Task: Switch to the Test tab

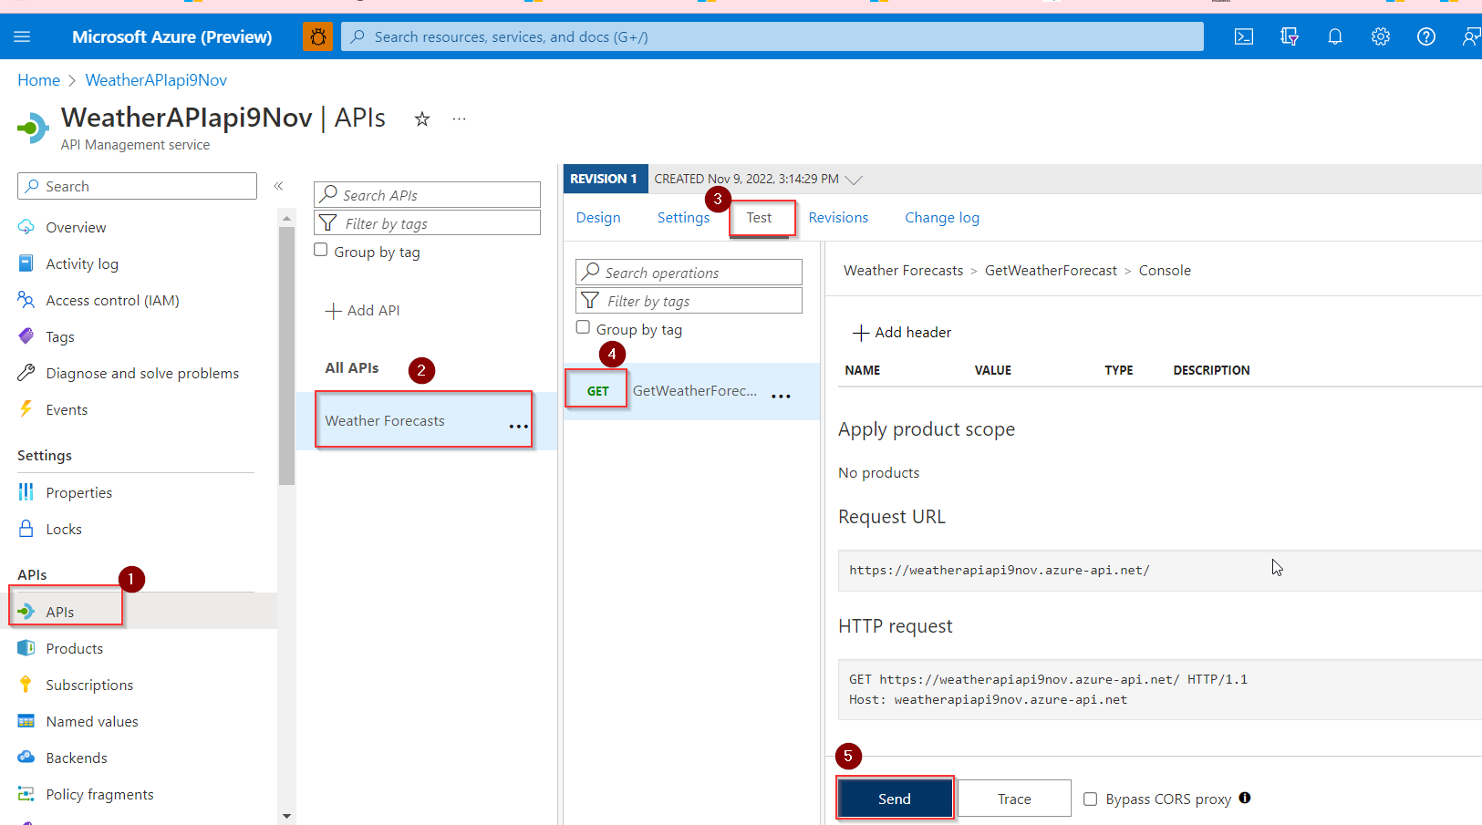Action: coord(759,218)
